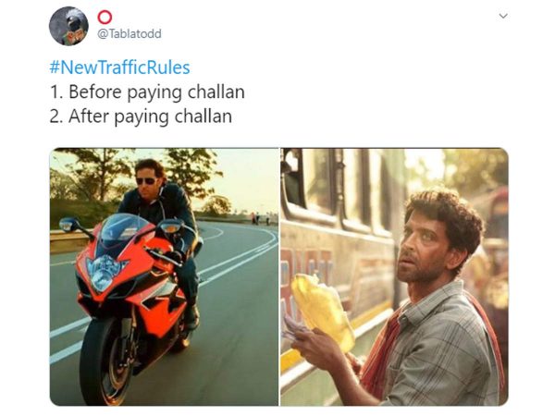Image resolution: width=555 pixels, height=416 pixels.
Task: Click the red circle display name
Action: [x=105, y=17]
